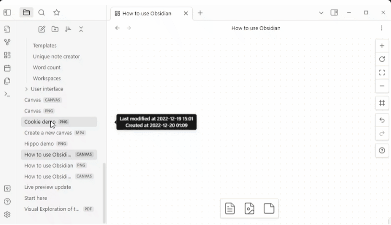Collapse all folders in file explorer

point(81,29)
